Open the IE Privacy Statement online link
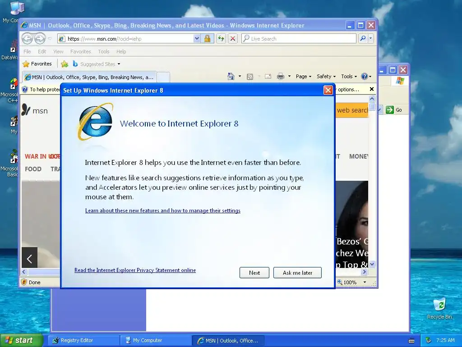 click(x=135, y=270)
